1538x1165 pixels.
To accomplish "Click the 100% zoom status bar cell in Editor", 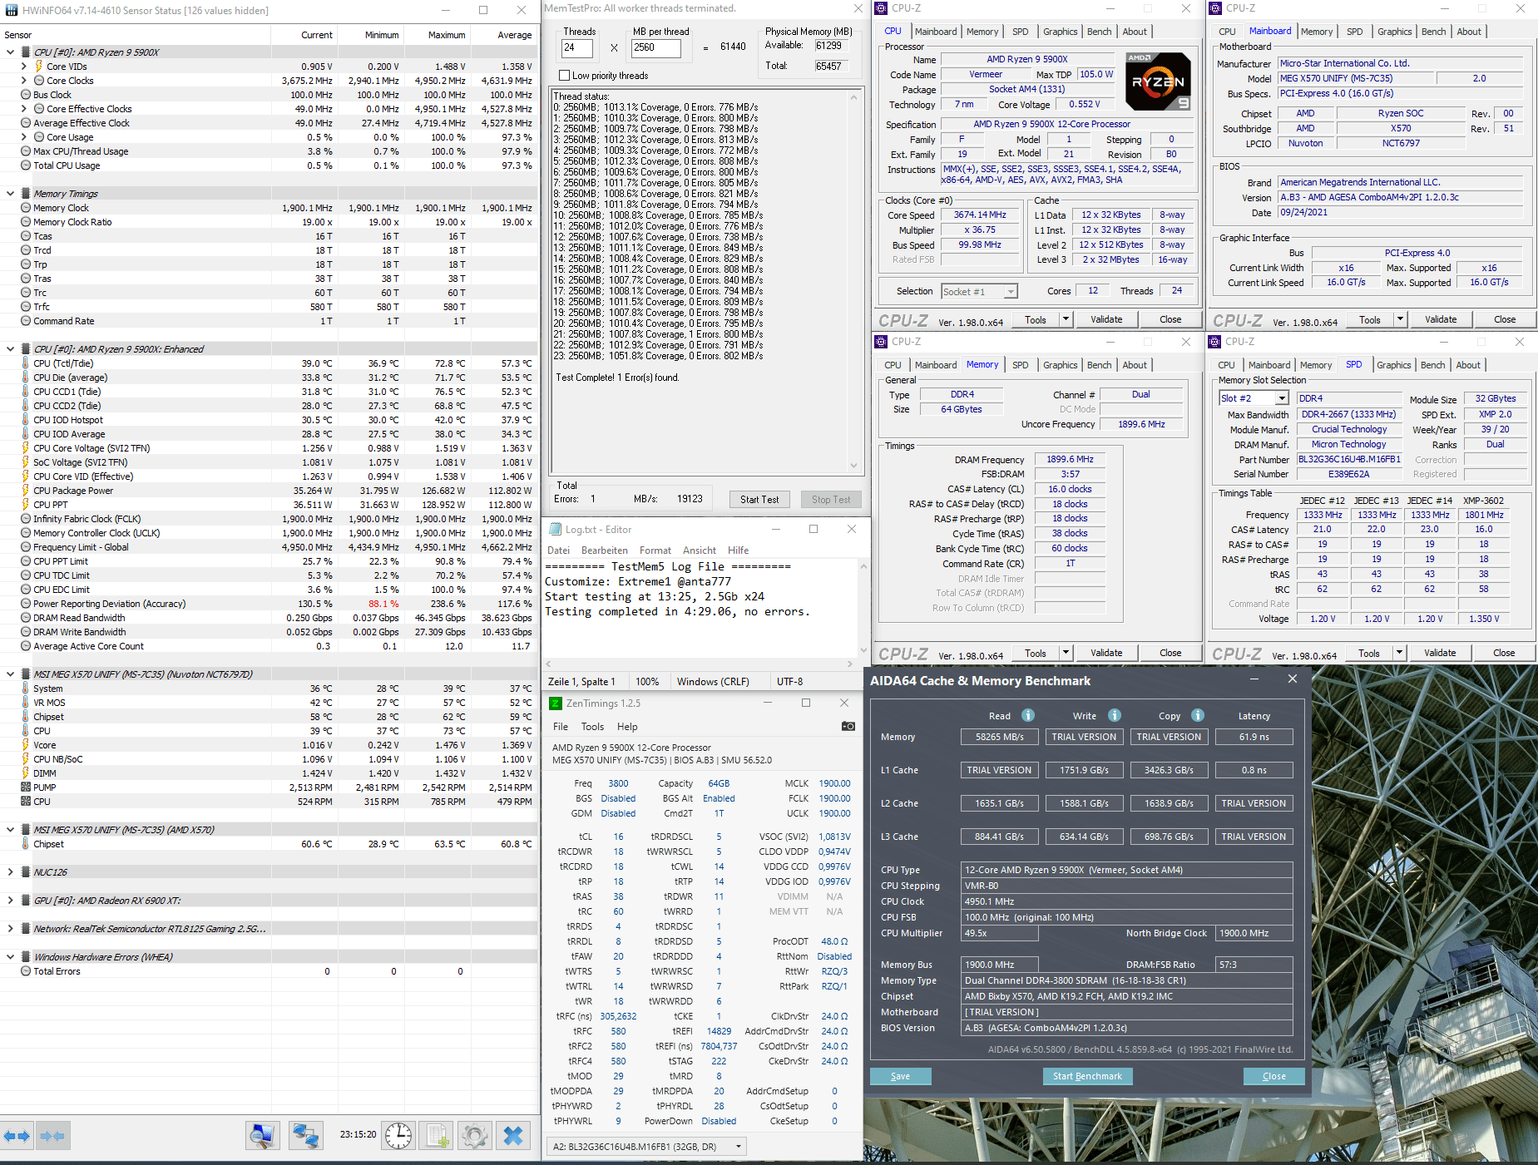I will 647,682.
